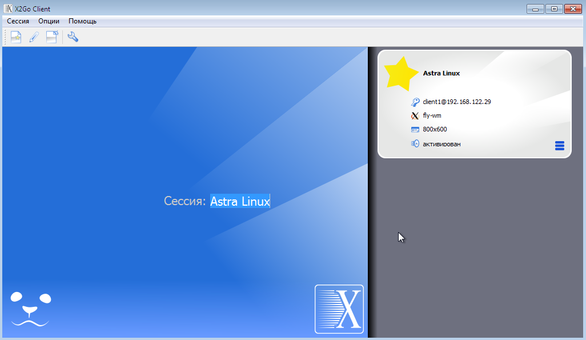Image resolution: width=586 pixels, height=340 pixels.
Task: Open settings via the wrench icon
Action: click(x=73, y=37)
